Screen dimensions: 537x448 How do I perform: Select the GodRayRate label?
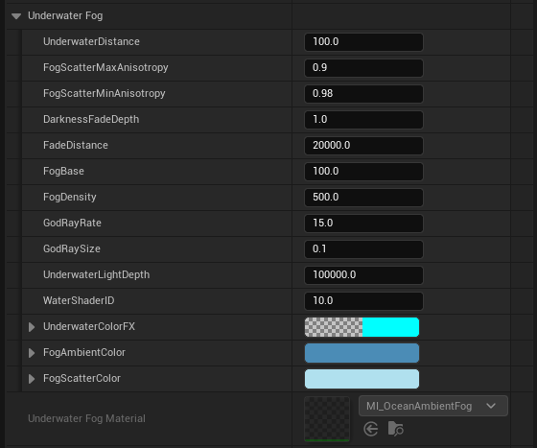(72, 224)
